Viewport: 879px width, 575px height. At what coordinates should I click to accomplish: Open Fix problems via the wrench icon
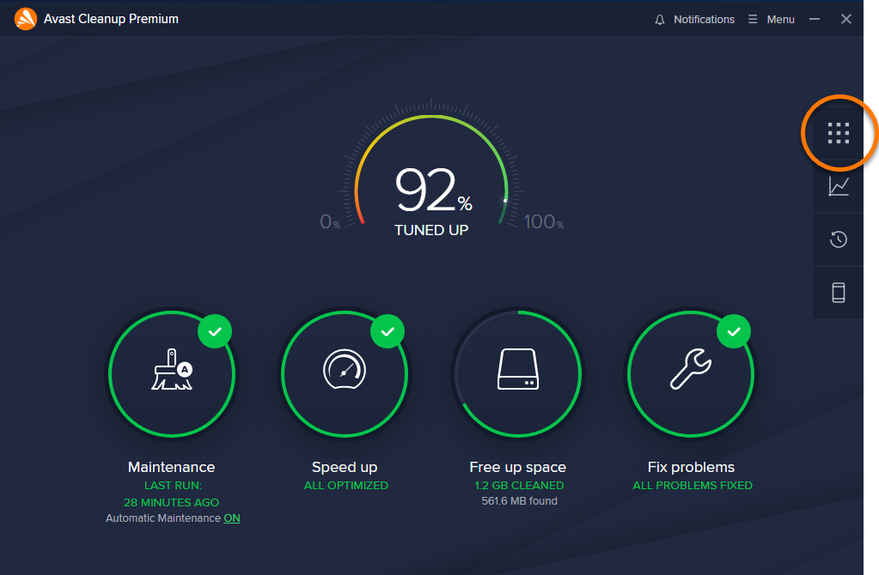[691, 369]
